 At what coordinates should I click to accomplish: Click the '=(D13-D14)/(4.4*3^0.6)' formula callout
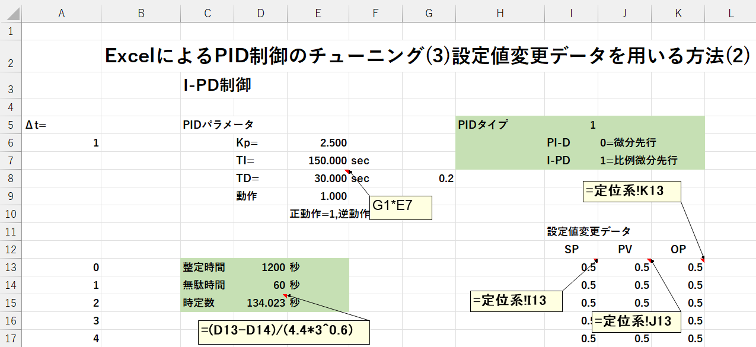(285, 332)
